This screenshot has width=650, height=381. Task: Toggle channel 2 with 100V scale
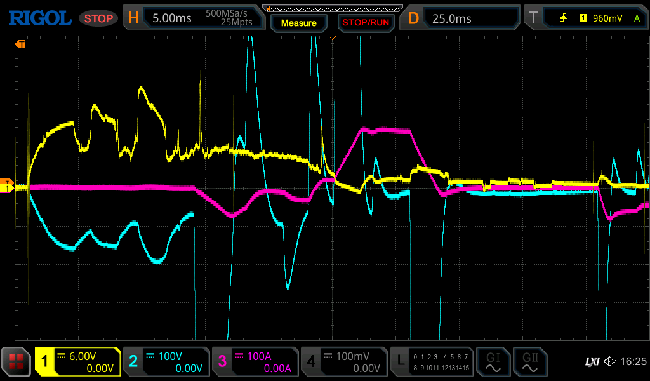coord(166,362)
